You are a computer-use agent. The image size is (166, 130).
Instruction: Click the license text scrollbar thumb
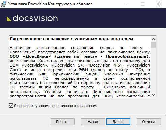pyautogui.click(x=153, y=45)
